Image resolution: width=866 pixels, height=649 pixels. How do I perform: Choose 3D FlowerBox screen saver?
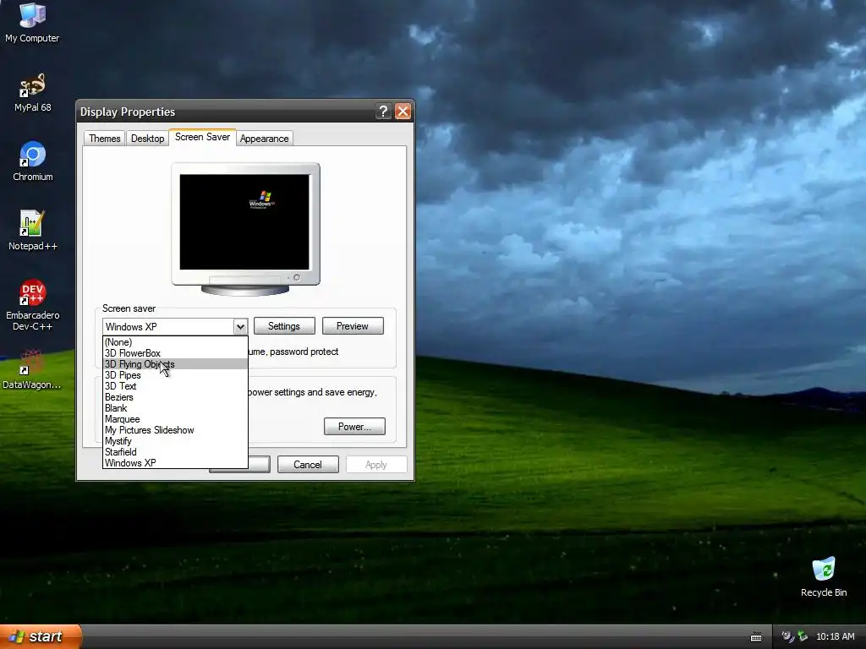point(175,353)
